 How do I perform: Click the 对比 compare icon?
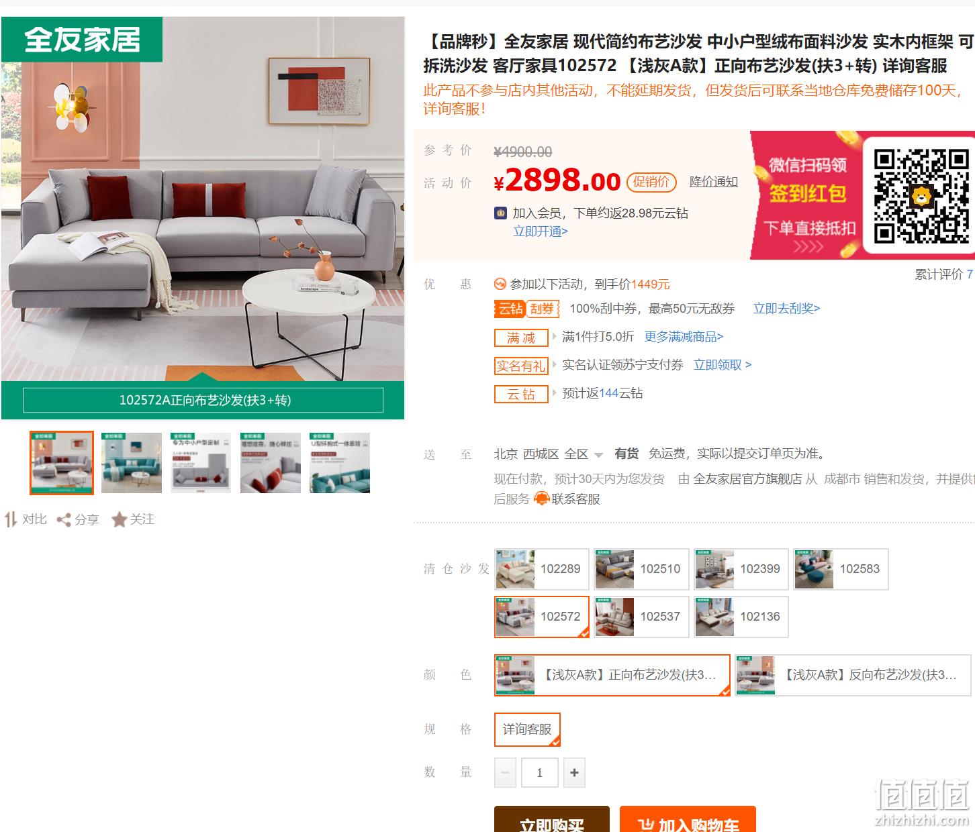pyautogui.click(x=11, y=519)
